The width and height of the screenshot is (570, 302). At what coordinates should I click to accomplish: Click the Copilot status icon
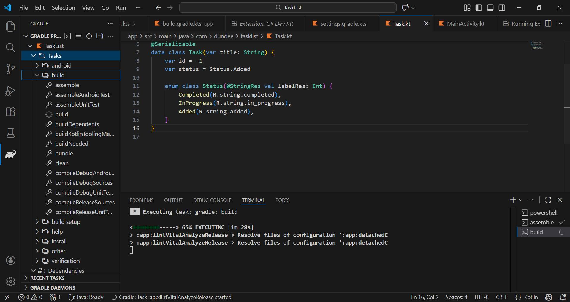click(549, 297)
